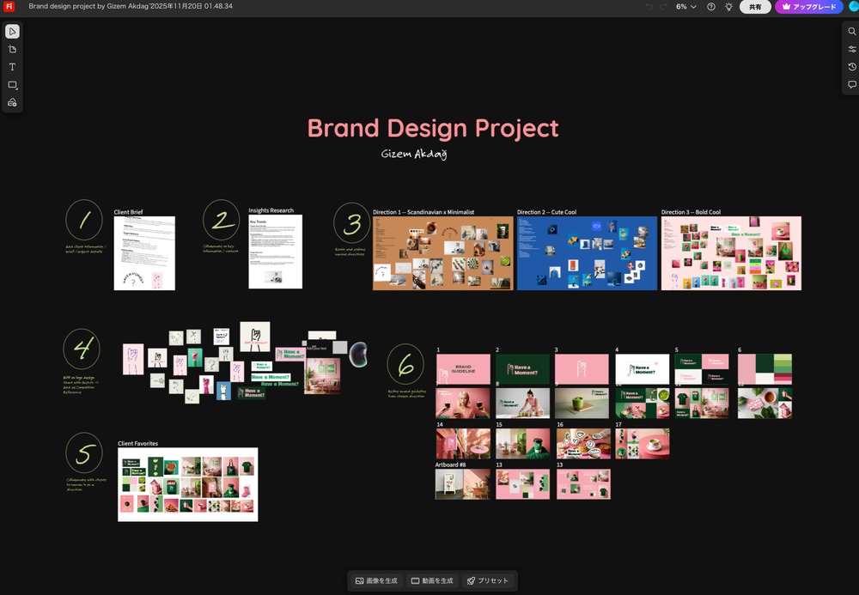Click the Adobe Firefly home logo
The height and width of the screenshot is (595, 859).
10,7
